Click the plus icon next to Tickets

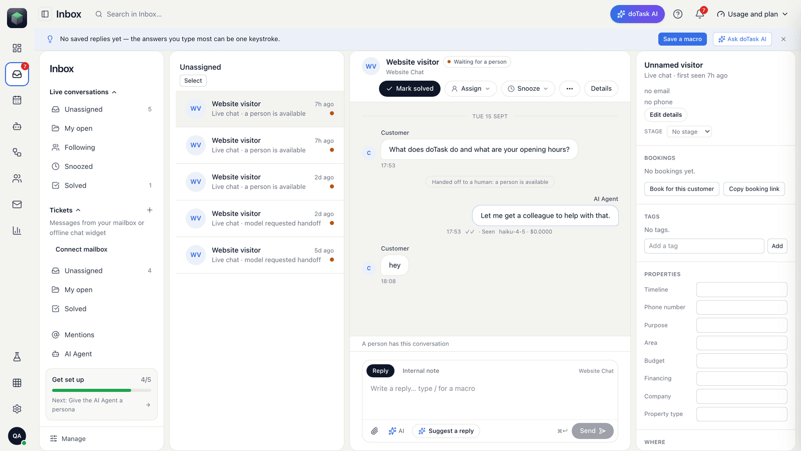point(150,210)
